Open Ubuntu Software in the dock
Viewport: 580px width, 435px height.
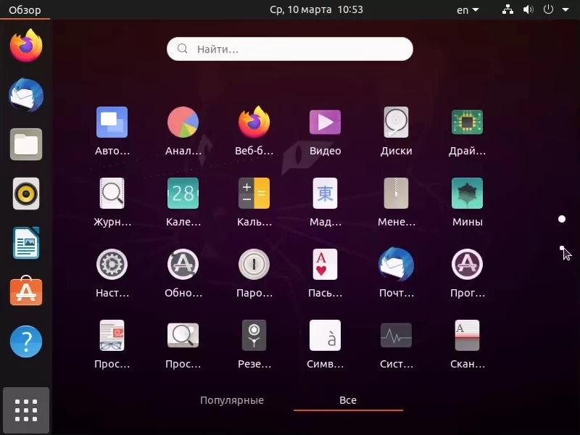tap(26, 291)
